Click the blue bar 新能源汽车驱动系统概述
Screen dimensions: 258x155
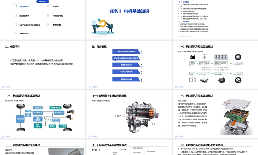126,52
